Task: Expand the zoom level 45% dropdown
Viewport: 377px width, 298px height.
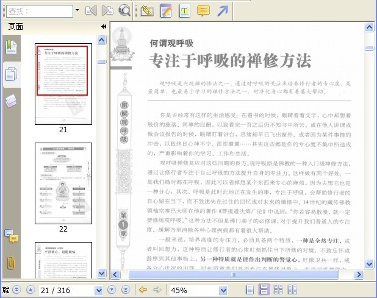Action: (x=223, y=291)
